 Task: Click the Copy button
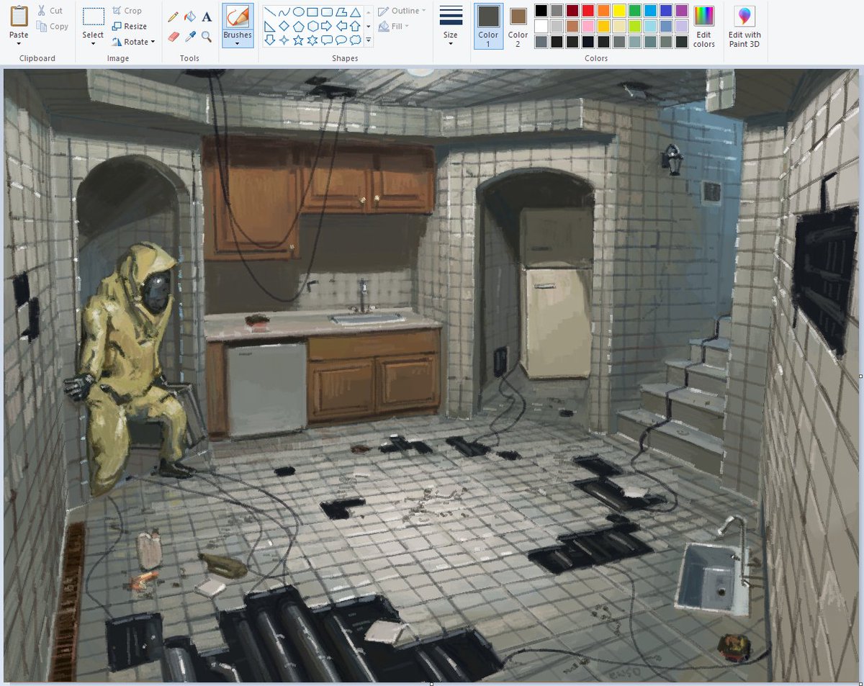53,27
